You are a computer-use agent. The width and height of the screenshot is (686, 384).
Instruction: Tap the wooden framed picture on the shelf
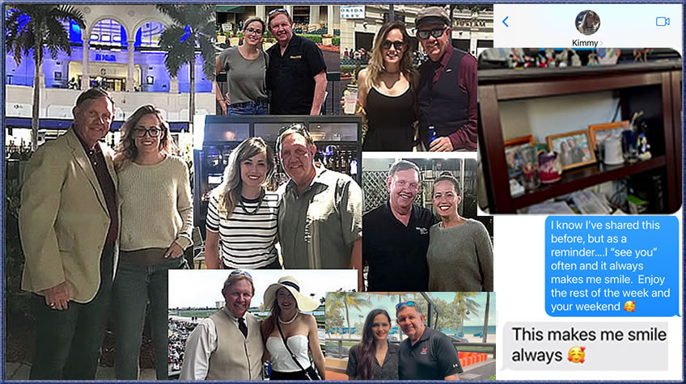coord(571,149)
